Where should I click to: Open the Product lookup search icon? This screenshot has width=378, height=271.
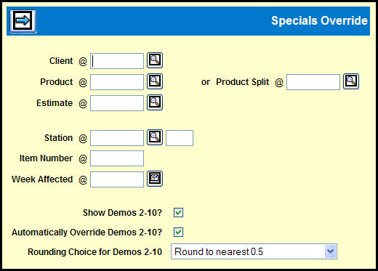click(x=155, y=81)
